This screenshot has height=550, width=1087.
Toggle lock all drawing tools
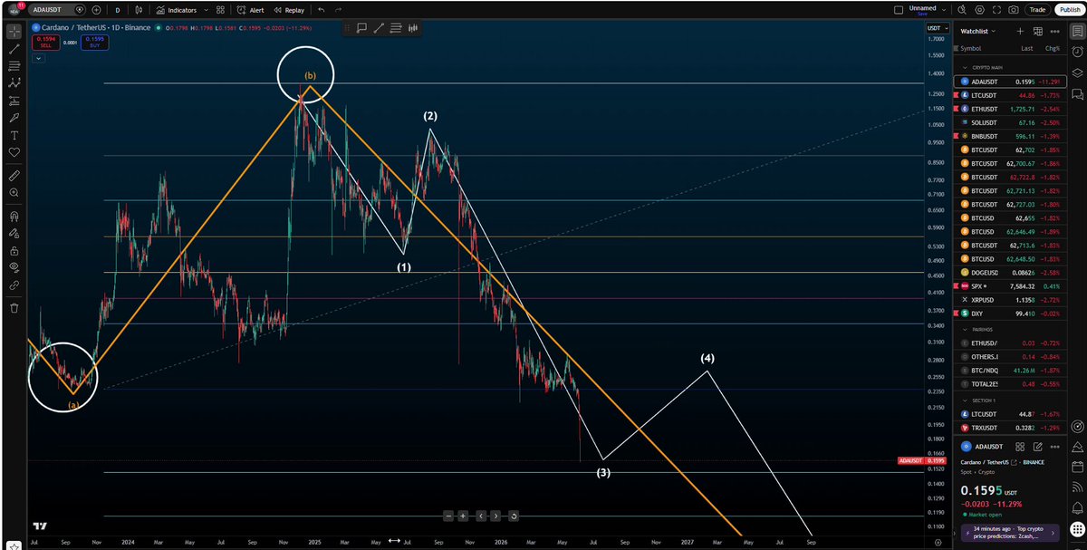[x=14, y=251]
